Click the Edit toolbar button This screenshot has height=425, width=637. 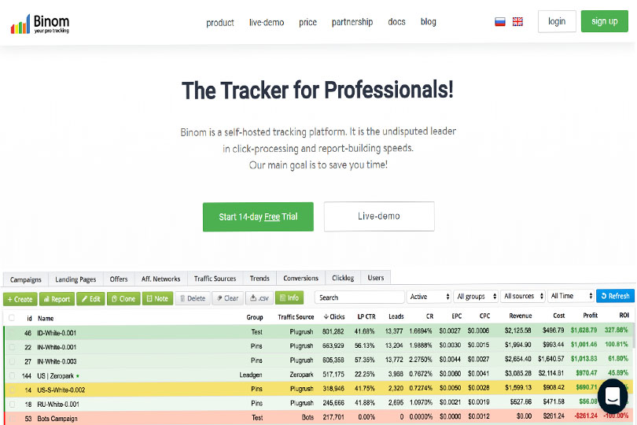tap(90, 299)
